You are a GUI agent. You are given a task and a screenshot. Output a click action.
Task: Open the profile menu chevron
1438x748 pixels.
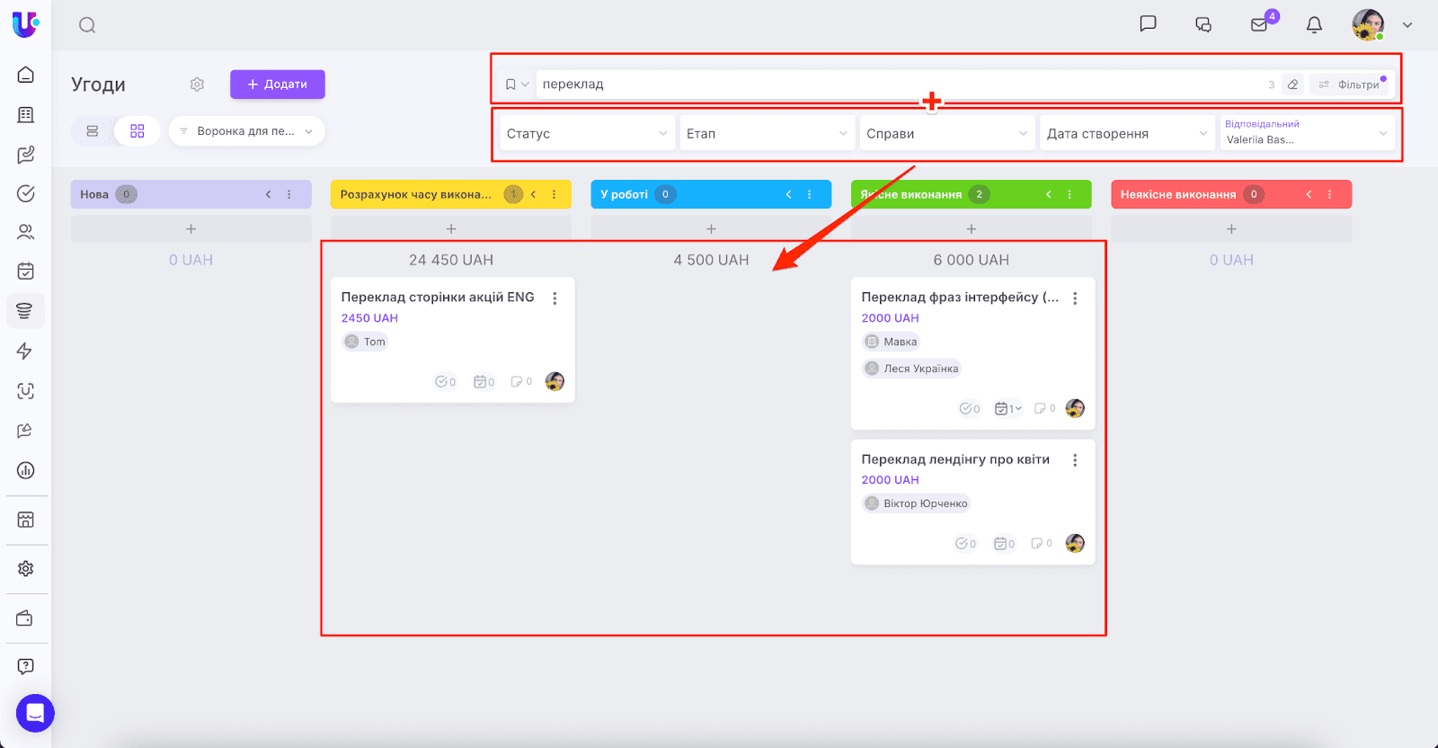(x=1407, y=25)
